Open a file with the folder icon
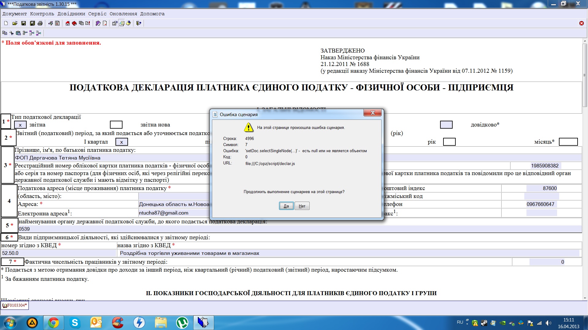The width and height of the screenshot is (588, 330). [x=15, y=23]
